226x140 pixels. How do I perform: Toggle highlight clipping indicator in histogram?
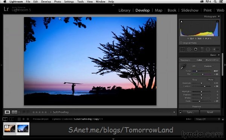tap(217, 22)
